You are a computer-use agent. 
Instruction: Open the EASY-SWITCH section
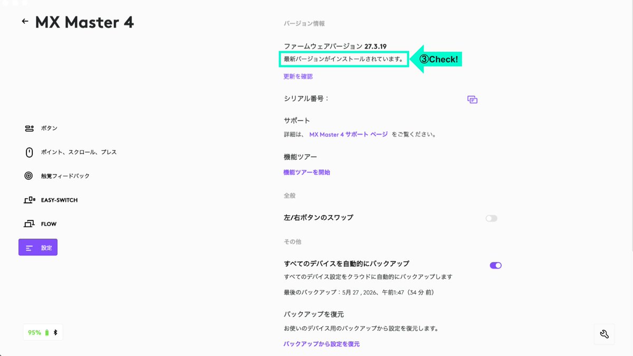(x=51, y=200)
